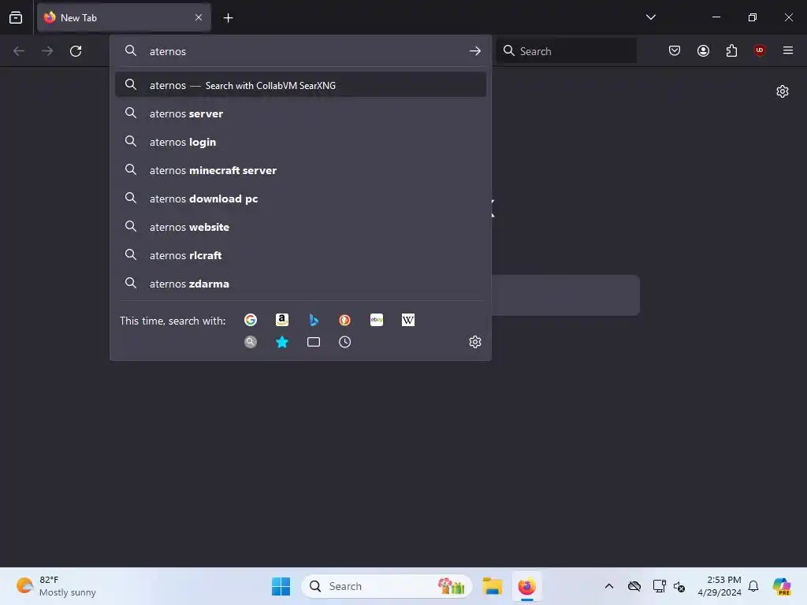Screen dimensions: 807x605
Task: Search this time with Amazon
Action: point(282,320)
